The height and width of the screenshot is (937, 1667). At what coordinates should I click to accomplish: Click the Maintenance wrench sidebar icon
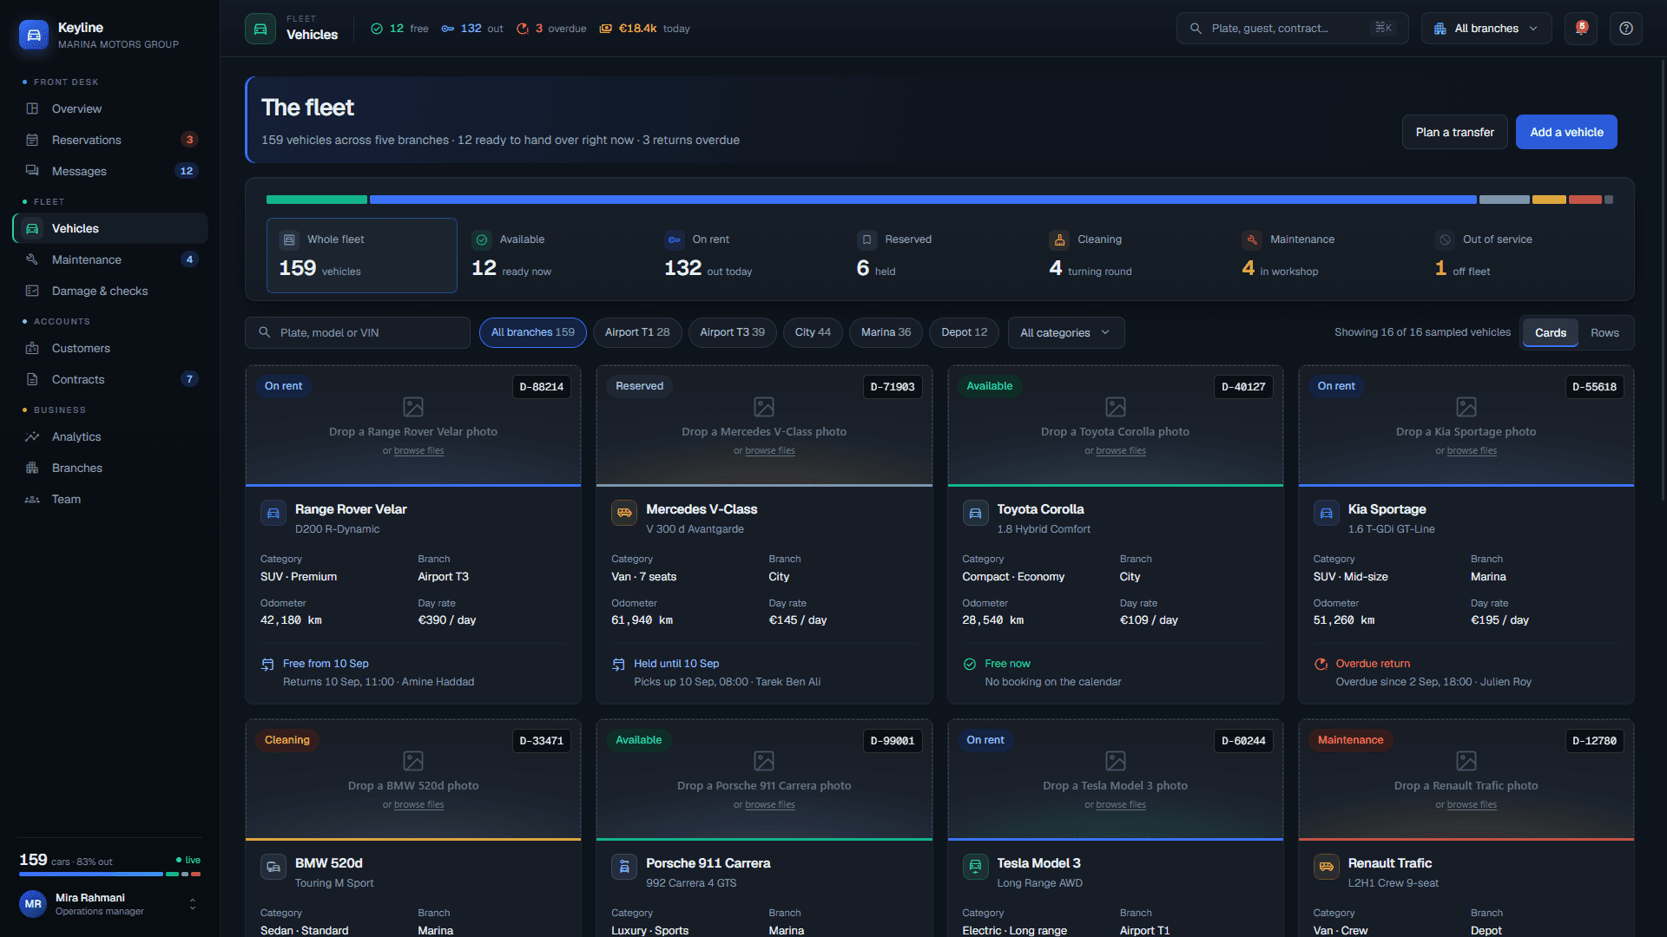(x=32, y=259)
